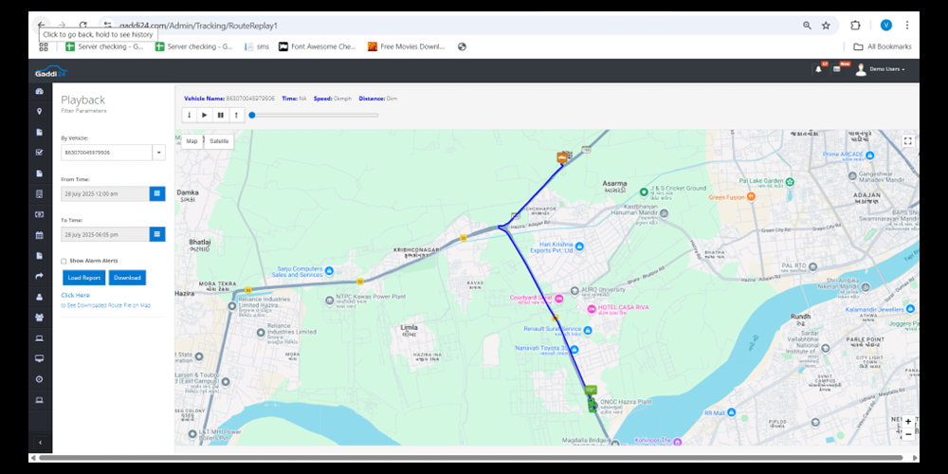Screen dimensions: 948x474
Task: Click the Download button
Action: coord(126,278)
